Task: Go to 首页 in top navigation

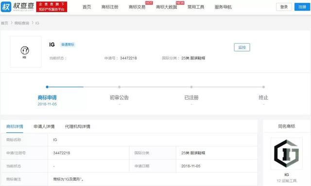Action: tap(86, 7)
